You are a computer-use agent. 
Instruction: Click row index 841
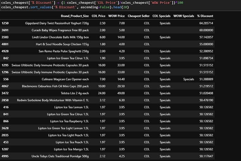pos(6,114)
